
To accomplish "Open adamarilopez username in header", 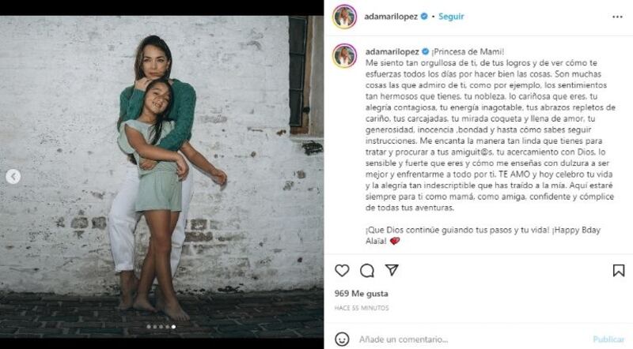I will click(391, 17).
